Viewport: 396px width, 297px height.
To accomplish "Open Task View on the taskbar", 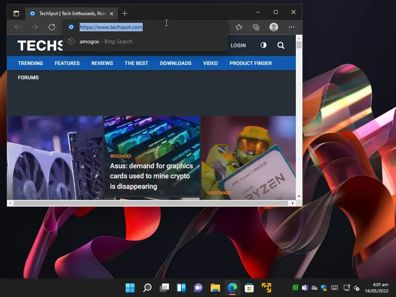I will tap(164, 288).
